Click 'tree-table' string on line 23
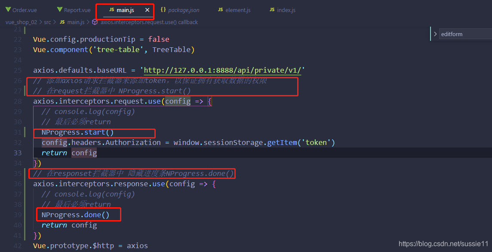 point(119,49)
